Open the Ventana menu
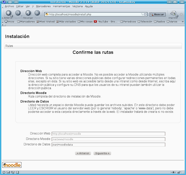Image resolution: width=186 pixels, height=175 pixels. (x=78, y=6)
